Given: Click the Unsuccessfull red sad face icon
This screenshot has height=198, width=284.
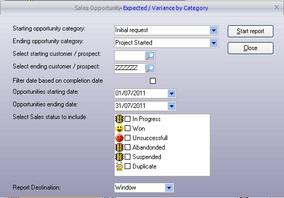Looking at the screenshot, I should pyautogui.click(x=119, y=138).
